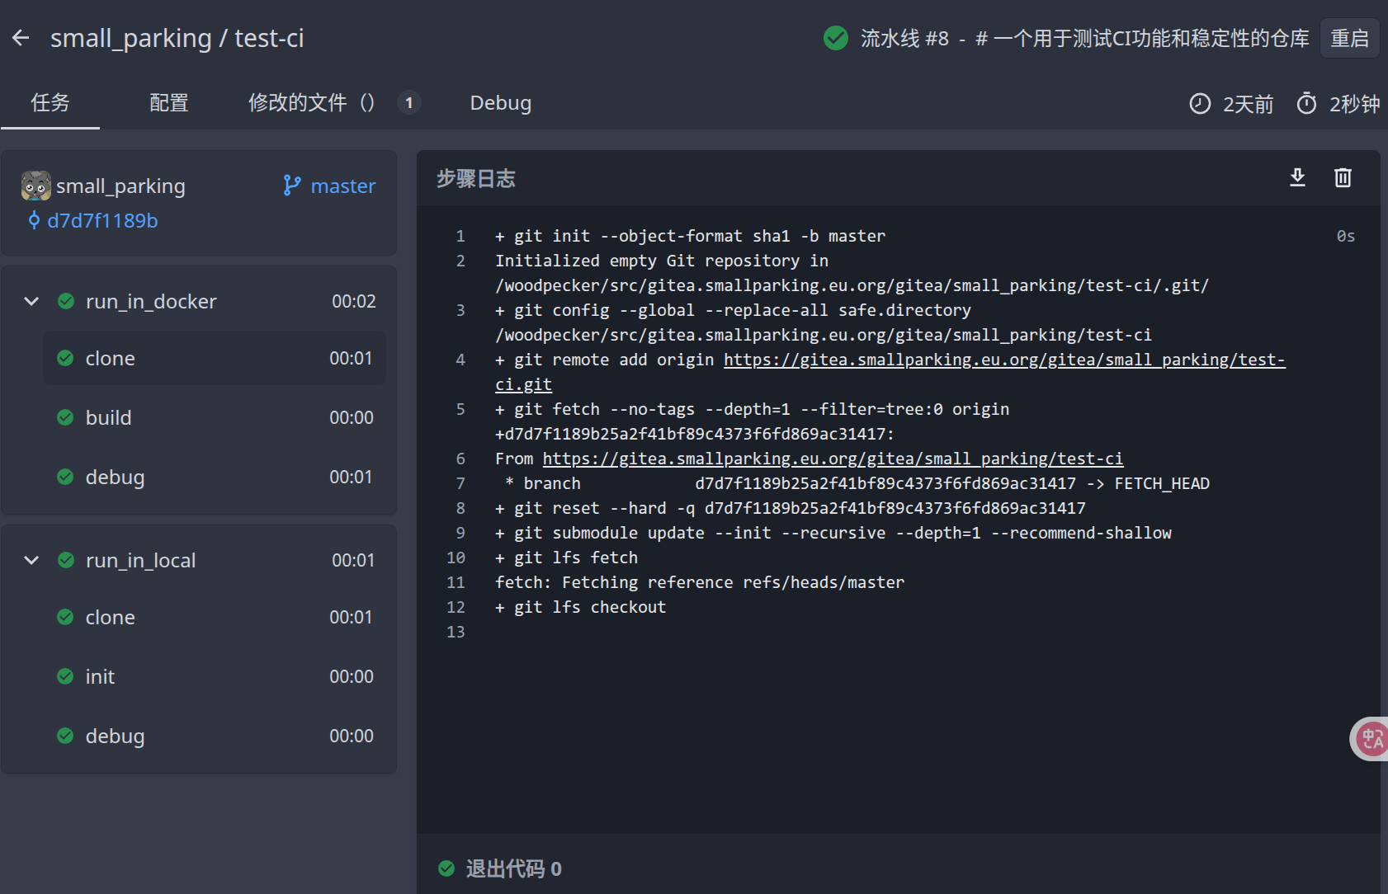This screenshot has width=1388, height=894.
Task: Collapse the run_in_local workflow
Action: point(31,561)
